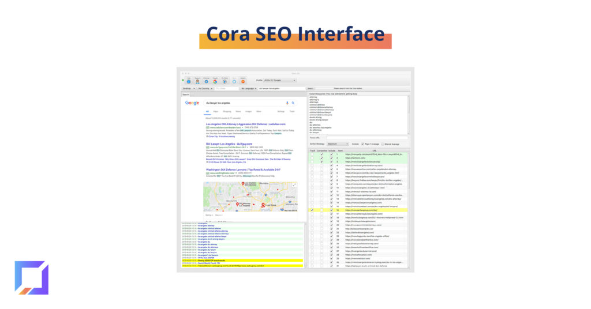Open Google's More results menu
The image size is (591, 309).
click(x=259, y=111)
